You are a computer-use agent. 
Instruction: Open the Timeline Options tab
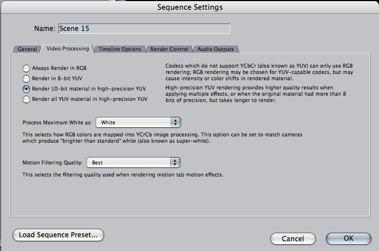click(x=119, y=49)
